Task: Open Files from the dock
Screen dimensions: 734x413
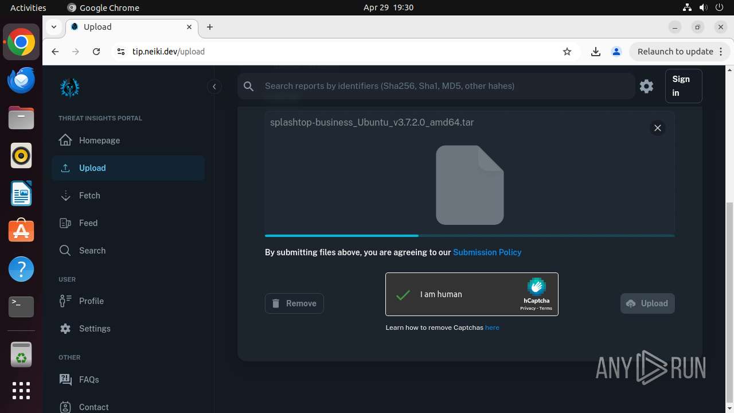Action: tap(21, 118)
